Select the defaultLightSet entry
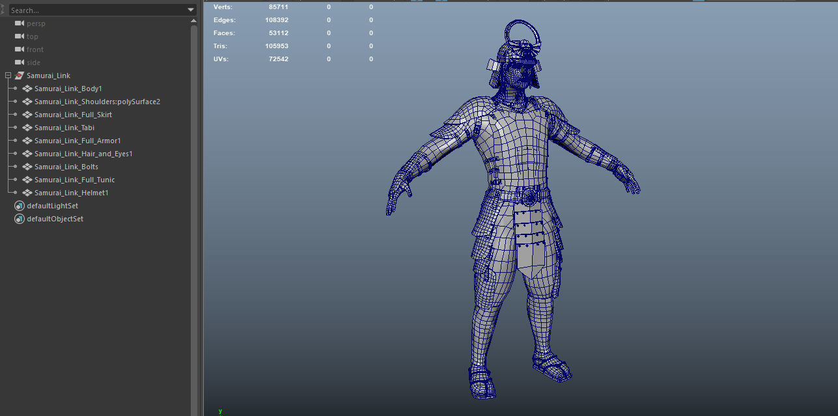 click(52, 206)
